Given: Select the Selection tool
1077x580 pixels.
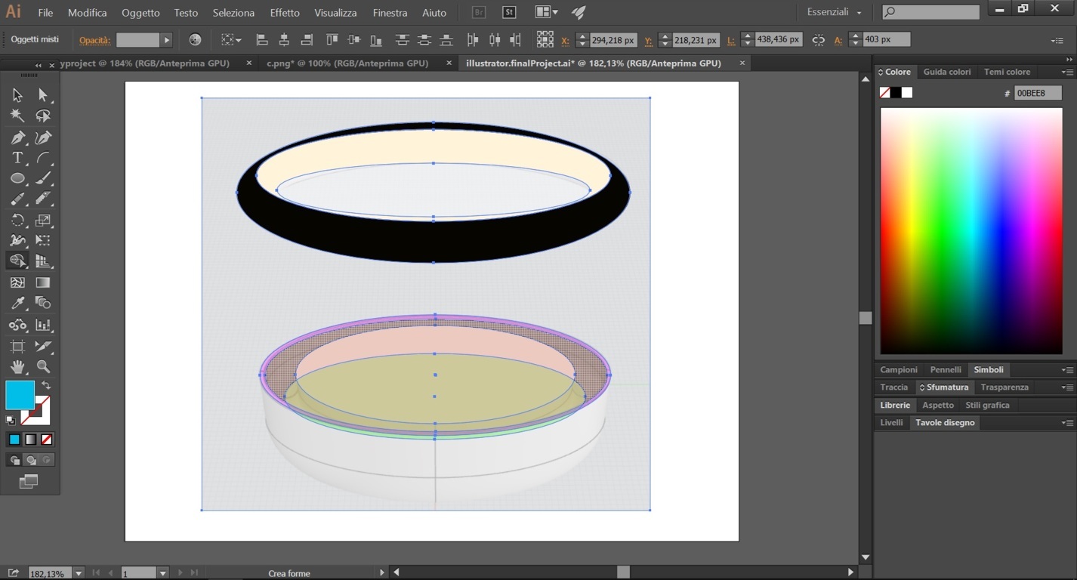Looking at the screenshot, I should tap(17, 94).
